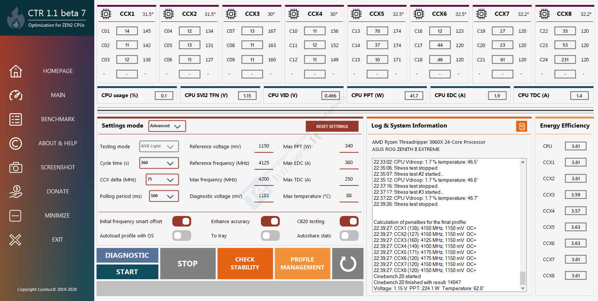Viewport: 598px width, 301px height.
Task: Click the CTR flame logo
Action: point(15,18)
